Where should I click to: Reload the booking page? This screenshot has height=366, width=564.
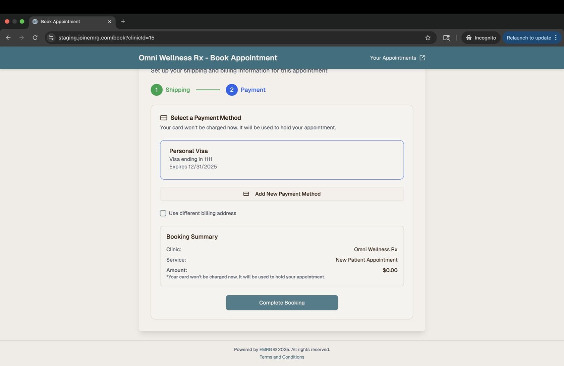[35, 38]
